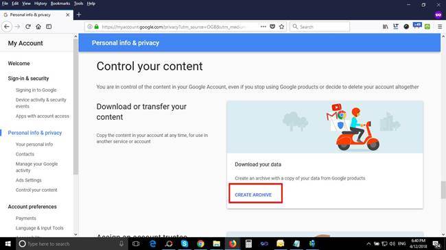The height and width of the screenshot is (250, 446).
Task: Open the Tools menu
Action: click(78, 3)
